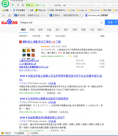Screen dimensions: 118x136
Task: Open the 游戏中心 bookmark
Action: click(x=61, y=10)
